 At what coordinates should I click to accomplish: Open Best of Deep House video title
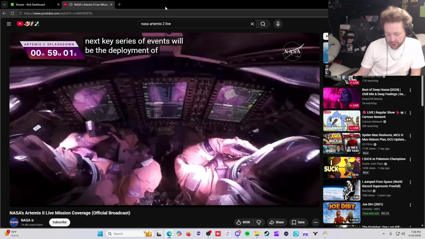click(x=383, y=92)
